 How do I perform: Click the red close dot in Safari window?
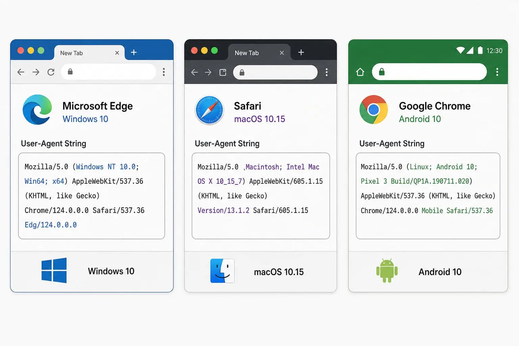coord(194,50)
